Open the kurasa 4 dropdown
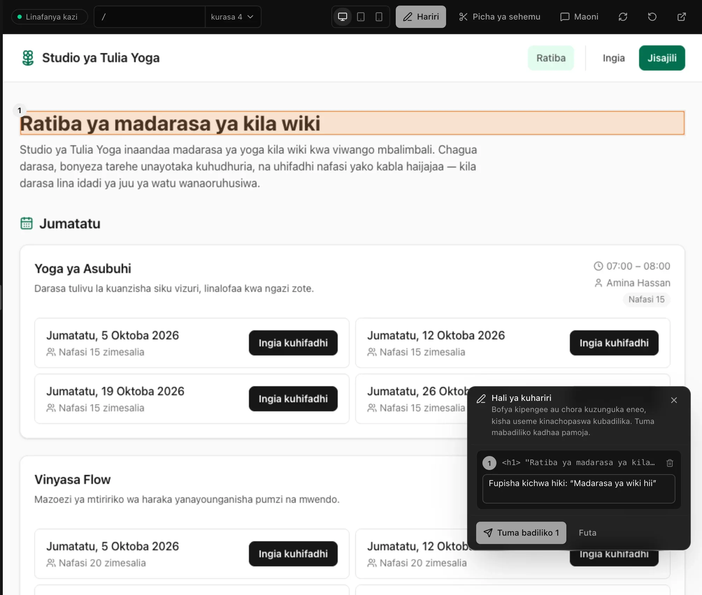 point(233,17)
